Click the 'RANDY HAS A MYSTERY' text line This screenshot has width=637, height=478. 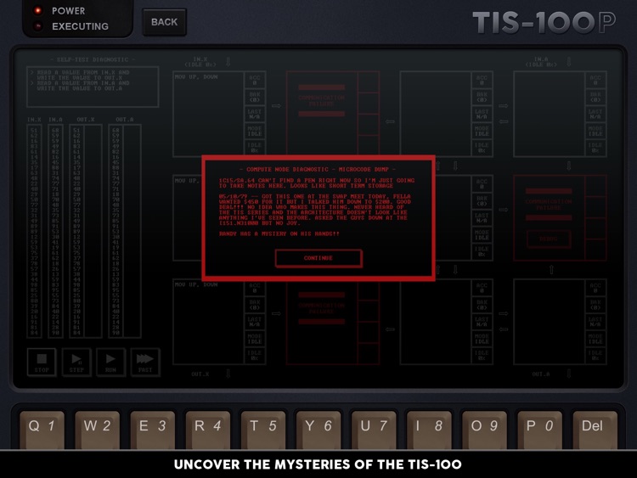pos(279,234)
